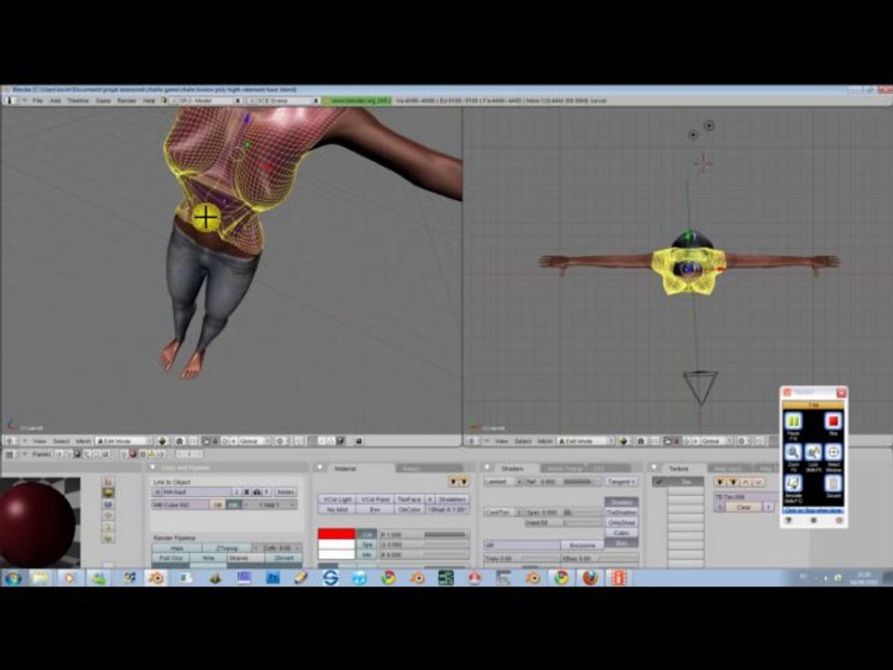This screenshot has width=893, height=670.
Task: Click the blue link in recorder panel
Action: coord(813,511)
